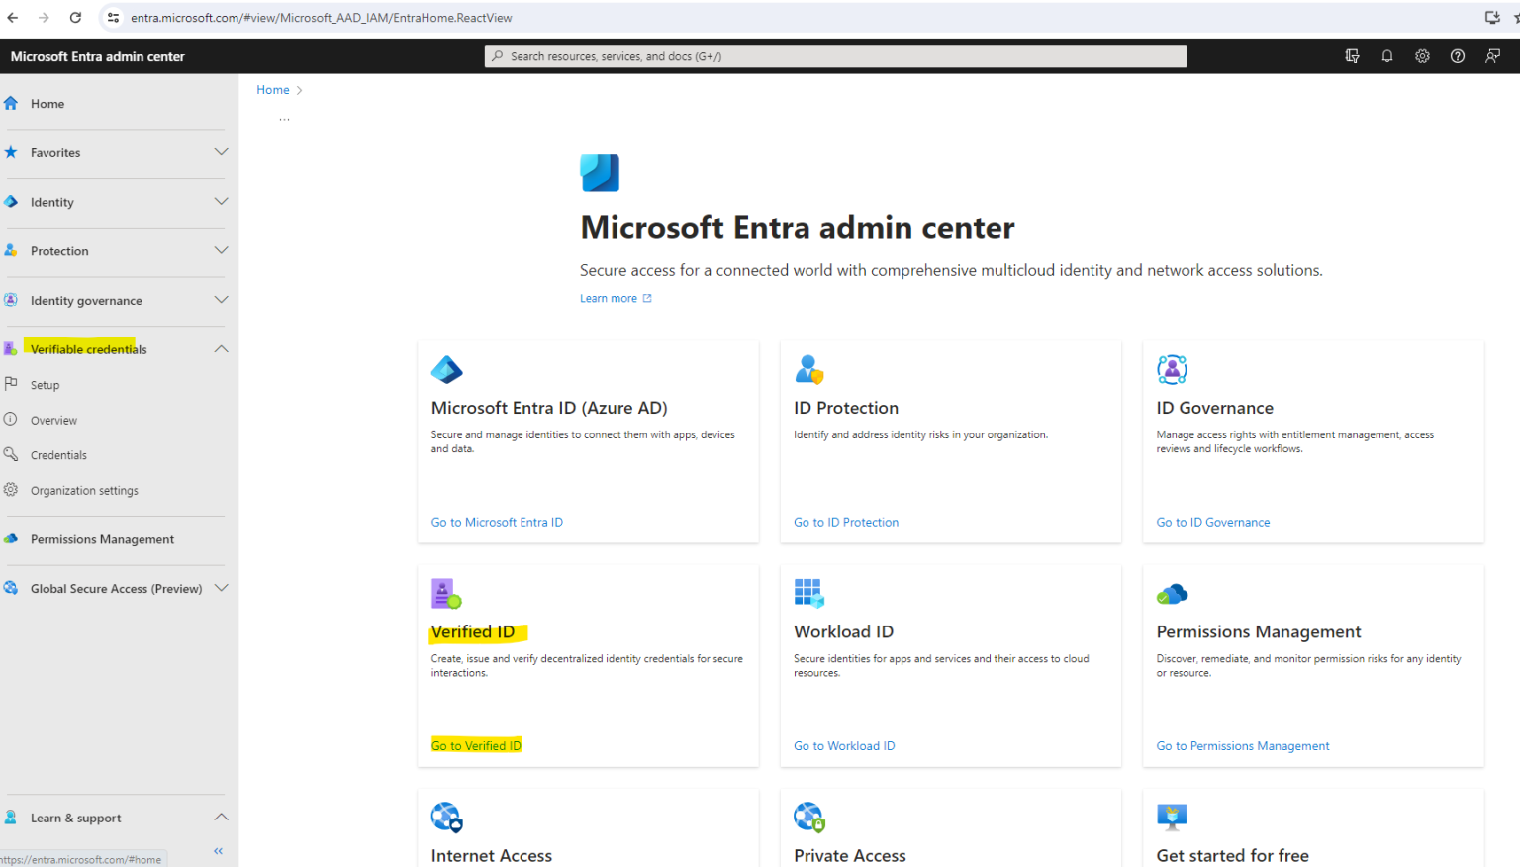The height and width of the screenshot is (867, 1520).
Task: Click the Learn & support person icon
Action: (x=11, y=818)
